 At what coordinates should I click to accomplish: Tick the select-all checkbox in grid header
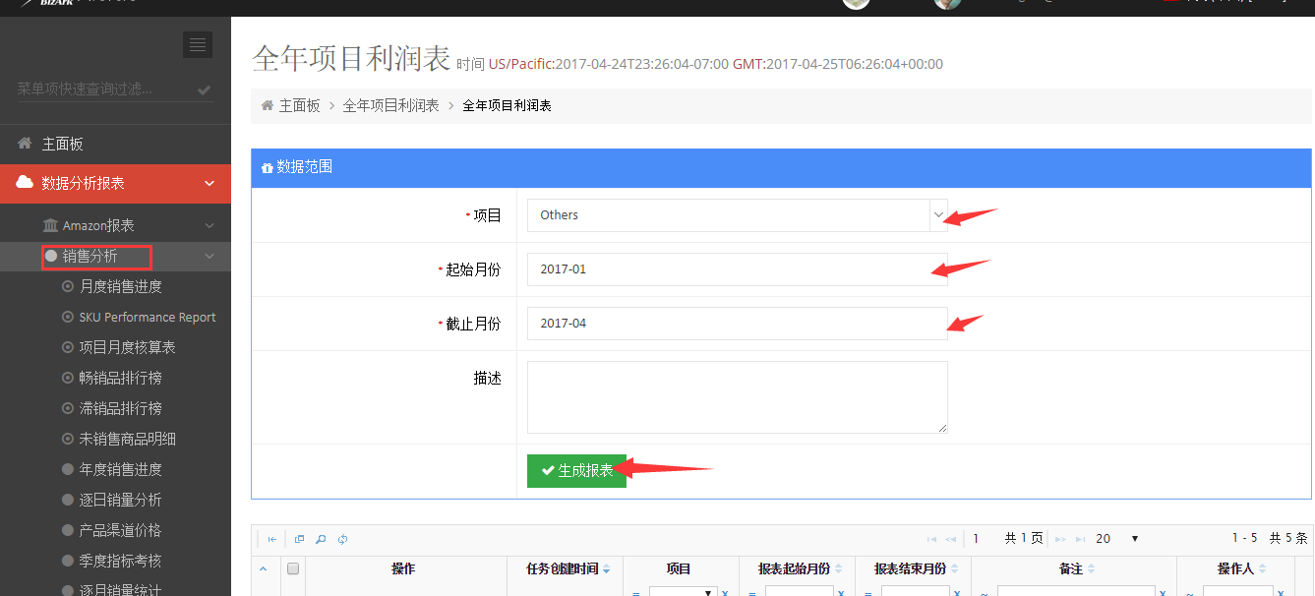tap(292, 568)
